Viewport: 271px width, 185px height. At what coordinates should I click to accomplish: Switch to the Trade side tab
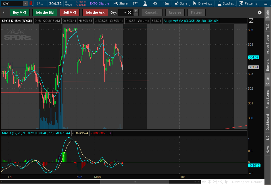268,14
